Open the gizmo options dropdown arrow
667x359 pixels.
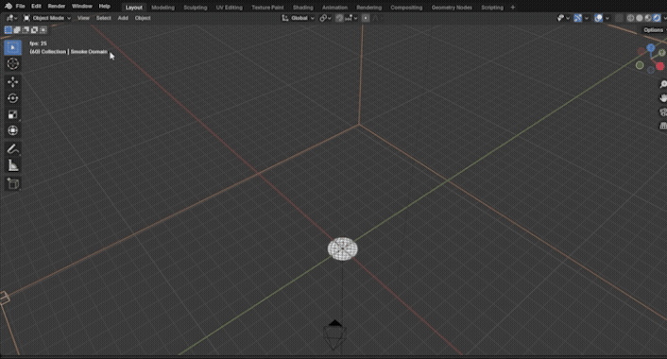tap(587, 18)
